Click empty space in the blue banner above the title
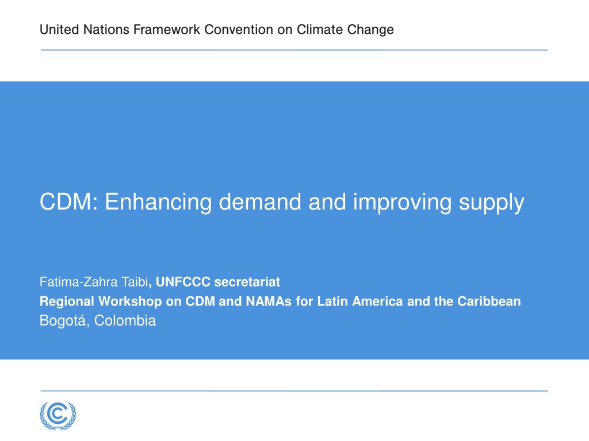The image size is (589, 441). pyautogui.click(x=294, y=131)
